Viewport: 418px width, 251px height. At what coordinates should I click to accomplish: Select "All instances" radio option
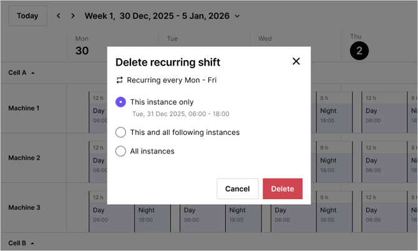(121, 151)
